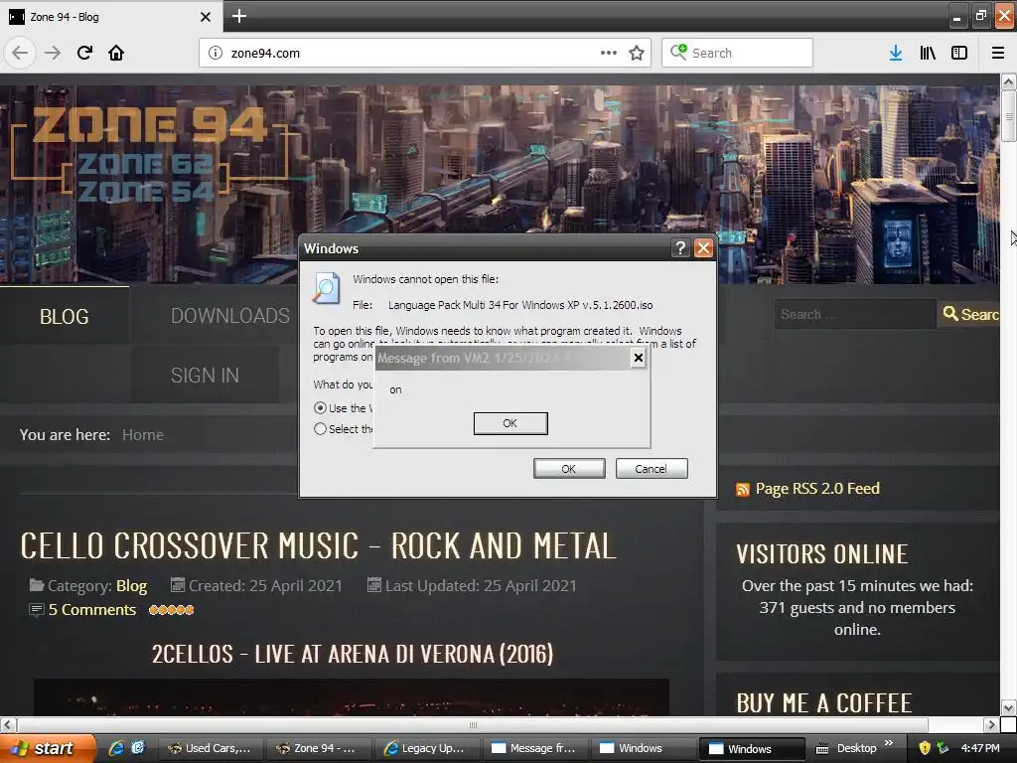
Task: Click the five-star rating dots
Action: click(171, 610)
